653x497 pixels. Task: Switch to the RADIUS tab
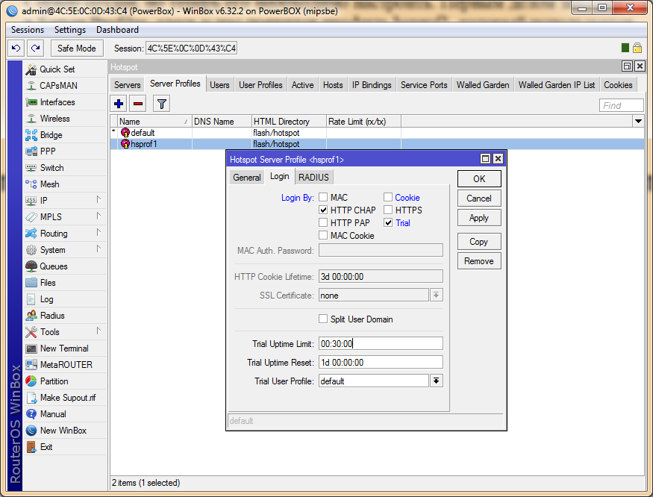point(313,177)
